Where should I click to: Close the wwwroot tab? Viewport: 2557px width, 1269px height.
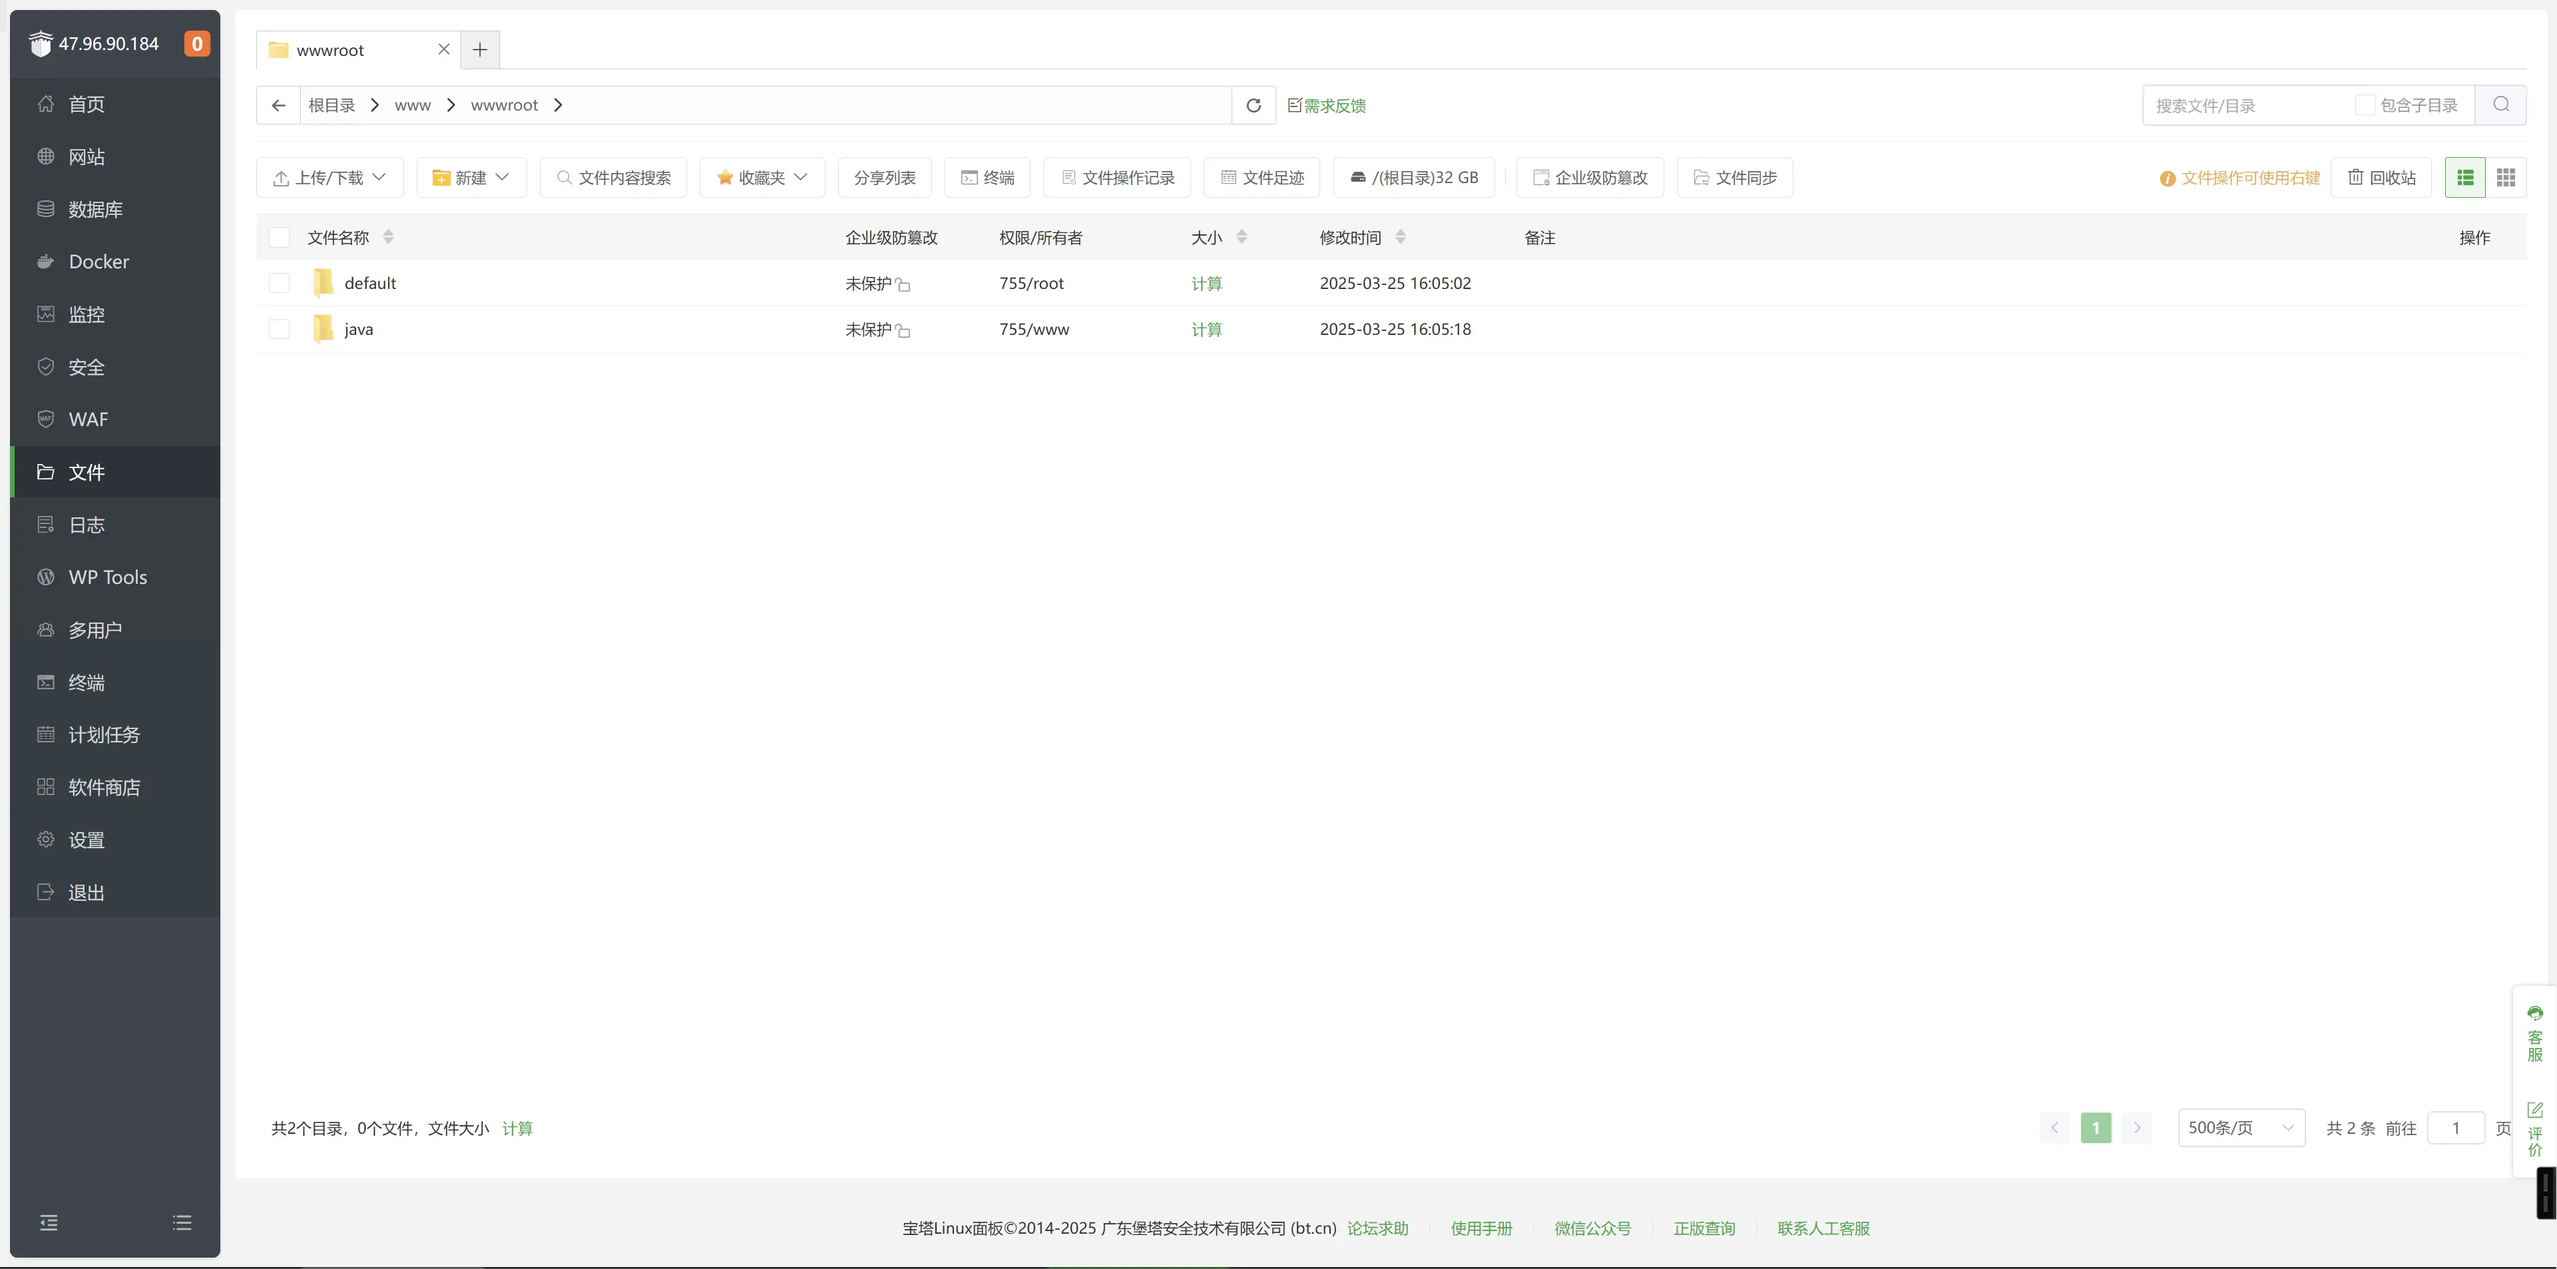tap(444, 49)
